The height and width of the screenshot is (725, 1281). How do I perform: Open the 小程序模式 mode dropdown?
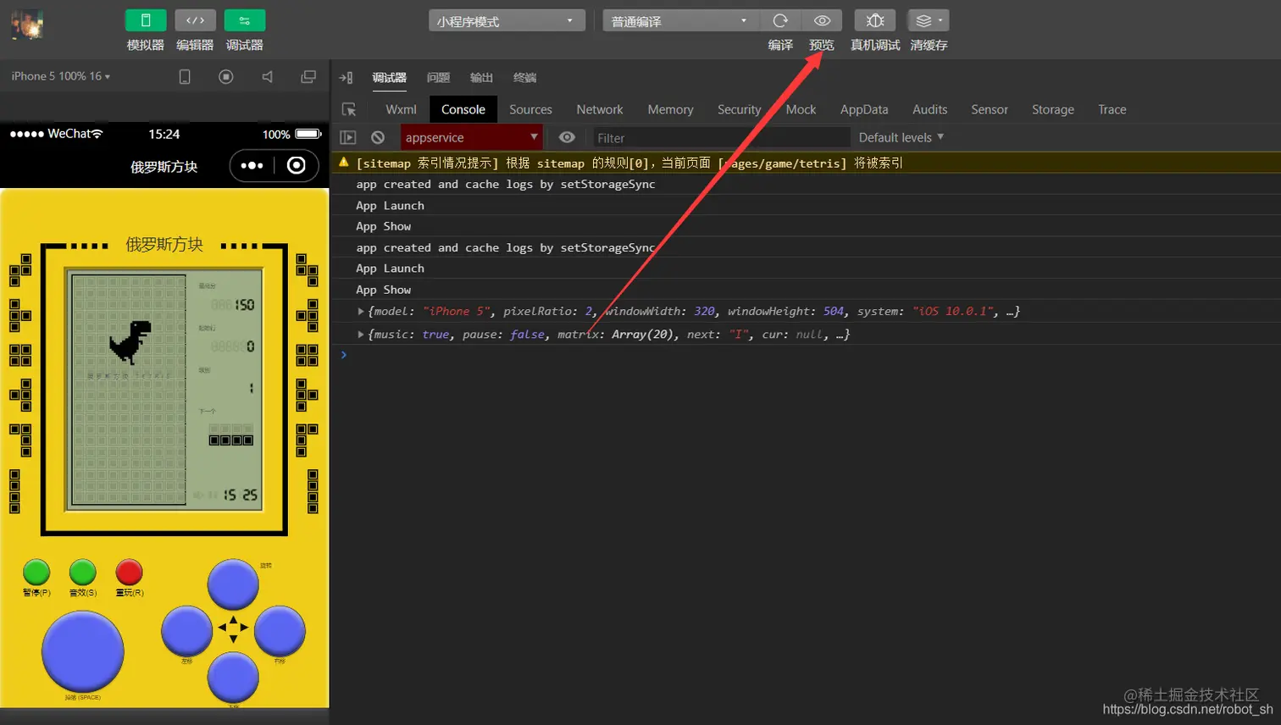point(507,21)
